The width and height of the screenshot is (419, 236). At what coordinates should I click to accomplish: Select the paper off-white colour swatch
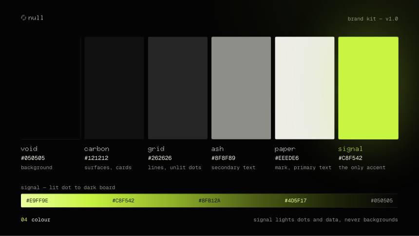(x=305, y=88)
